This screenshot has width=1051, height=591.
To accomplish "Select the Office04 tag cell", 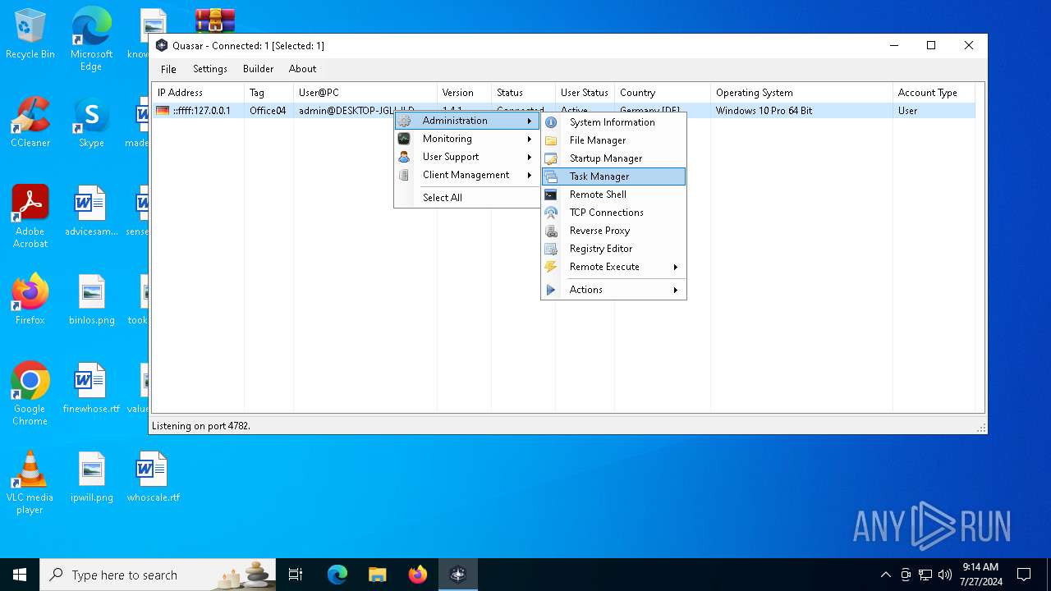I will [268, 111].
